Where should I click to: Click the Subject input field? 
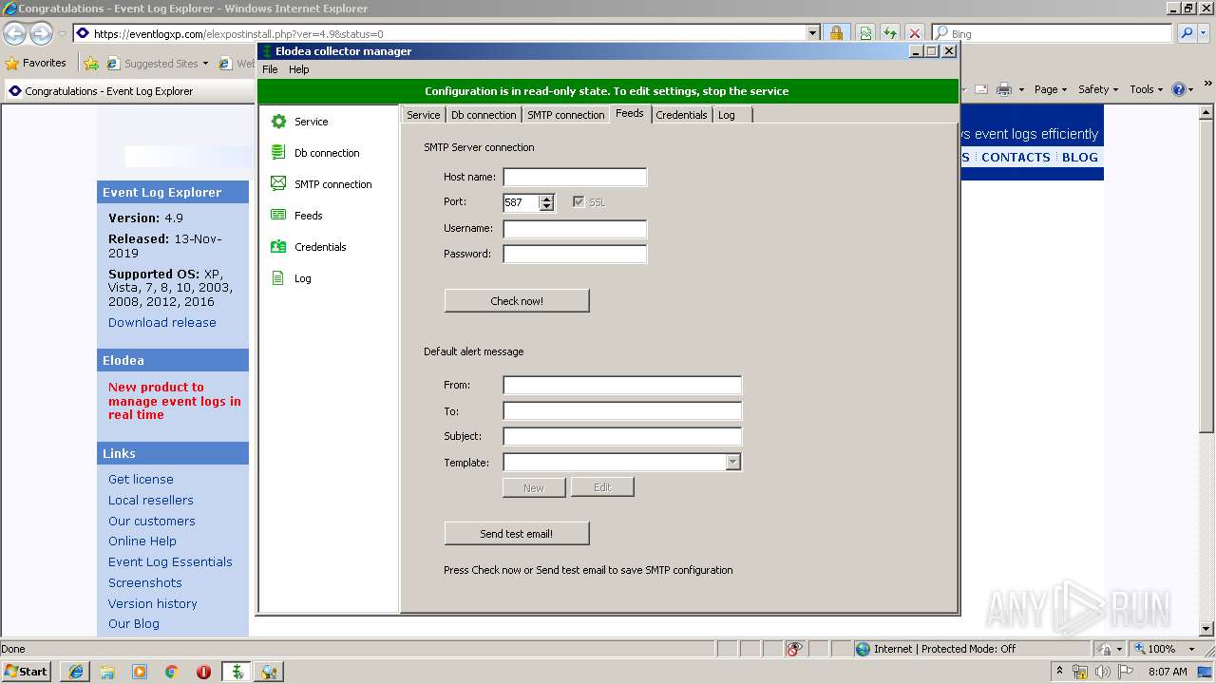pyautogui.click(x=622, y=436)
